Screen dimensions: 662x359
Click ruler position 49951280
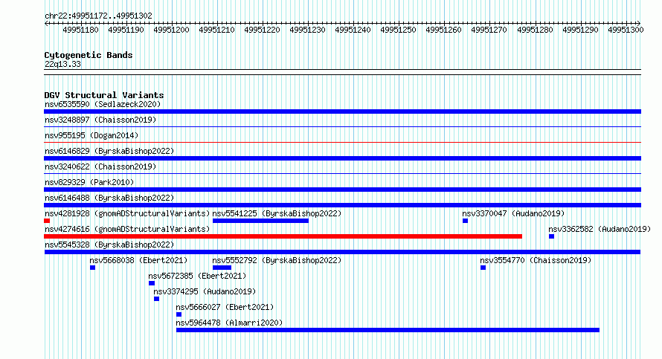click(535, 30)
